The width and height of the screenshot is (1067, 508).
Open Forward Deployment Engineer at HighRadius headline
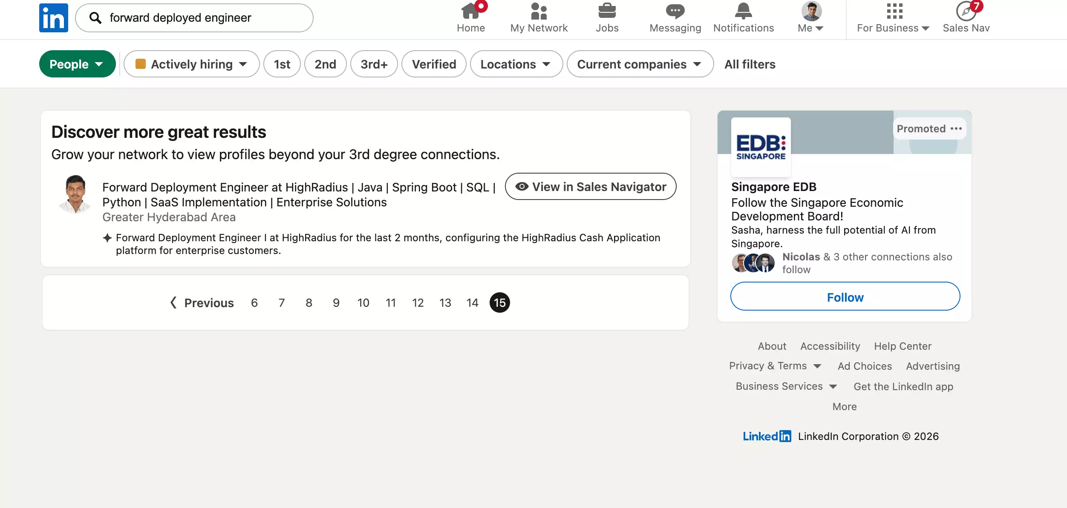pos(298,194)
